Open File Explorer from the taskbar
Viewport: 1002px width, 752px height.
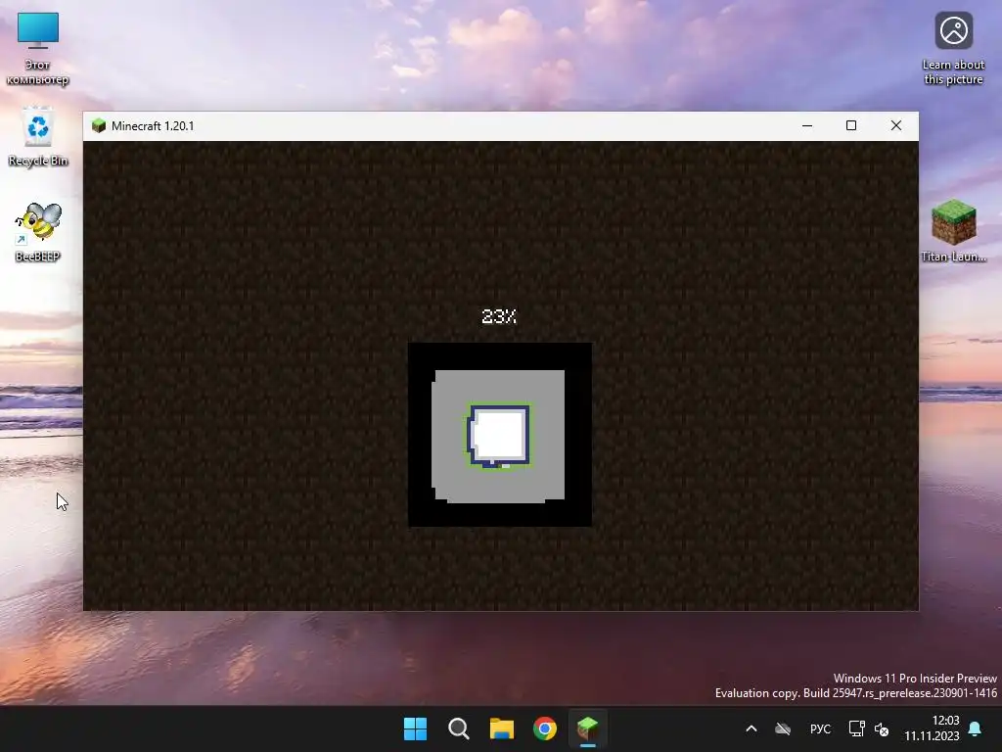click(502, 728)
